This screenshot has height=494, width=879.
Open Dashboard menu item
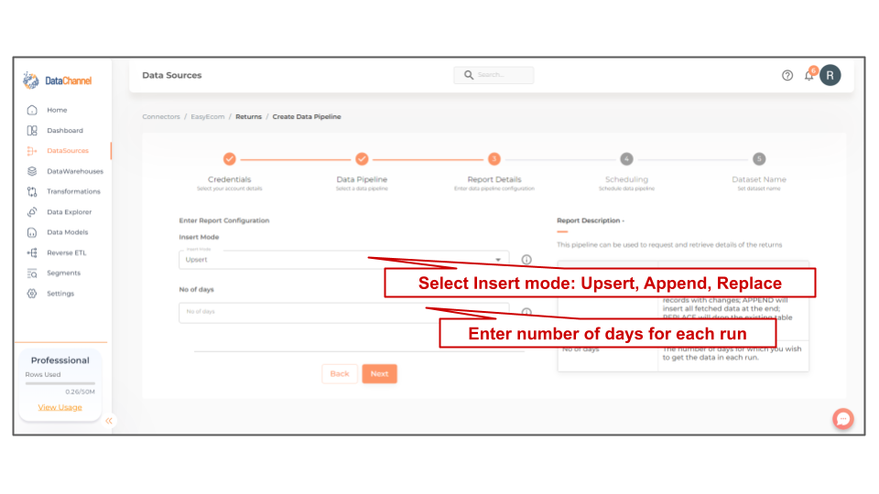click(x=65, y=131)
